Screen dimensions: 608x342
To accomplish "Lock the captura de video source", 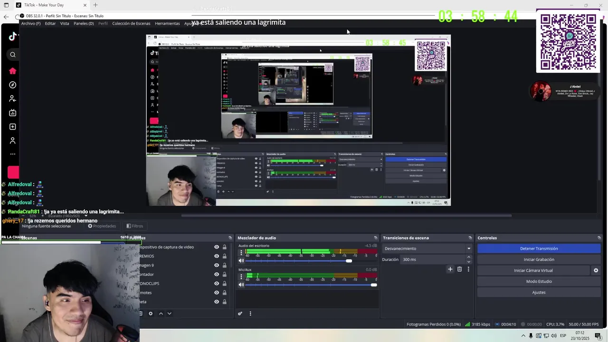I will coord(225,247).
